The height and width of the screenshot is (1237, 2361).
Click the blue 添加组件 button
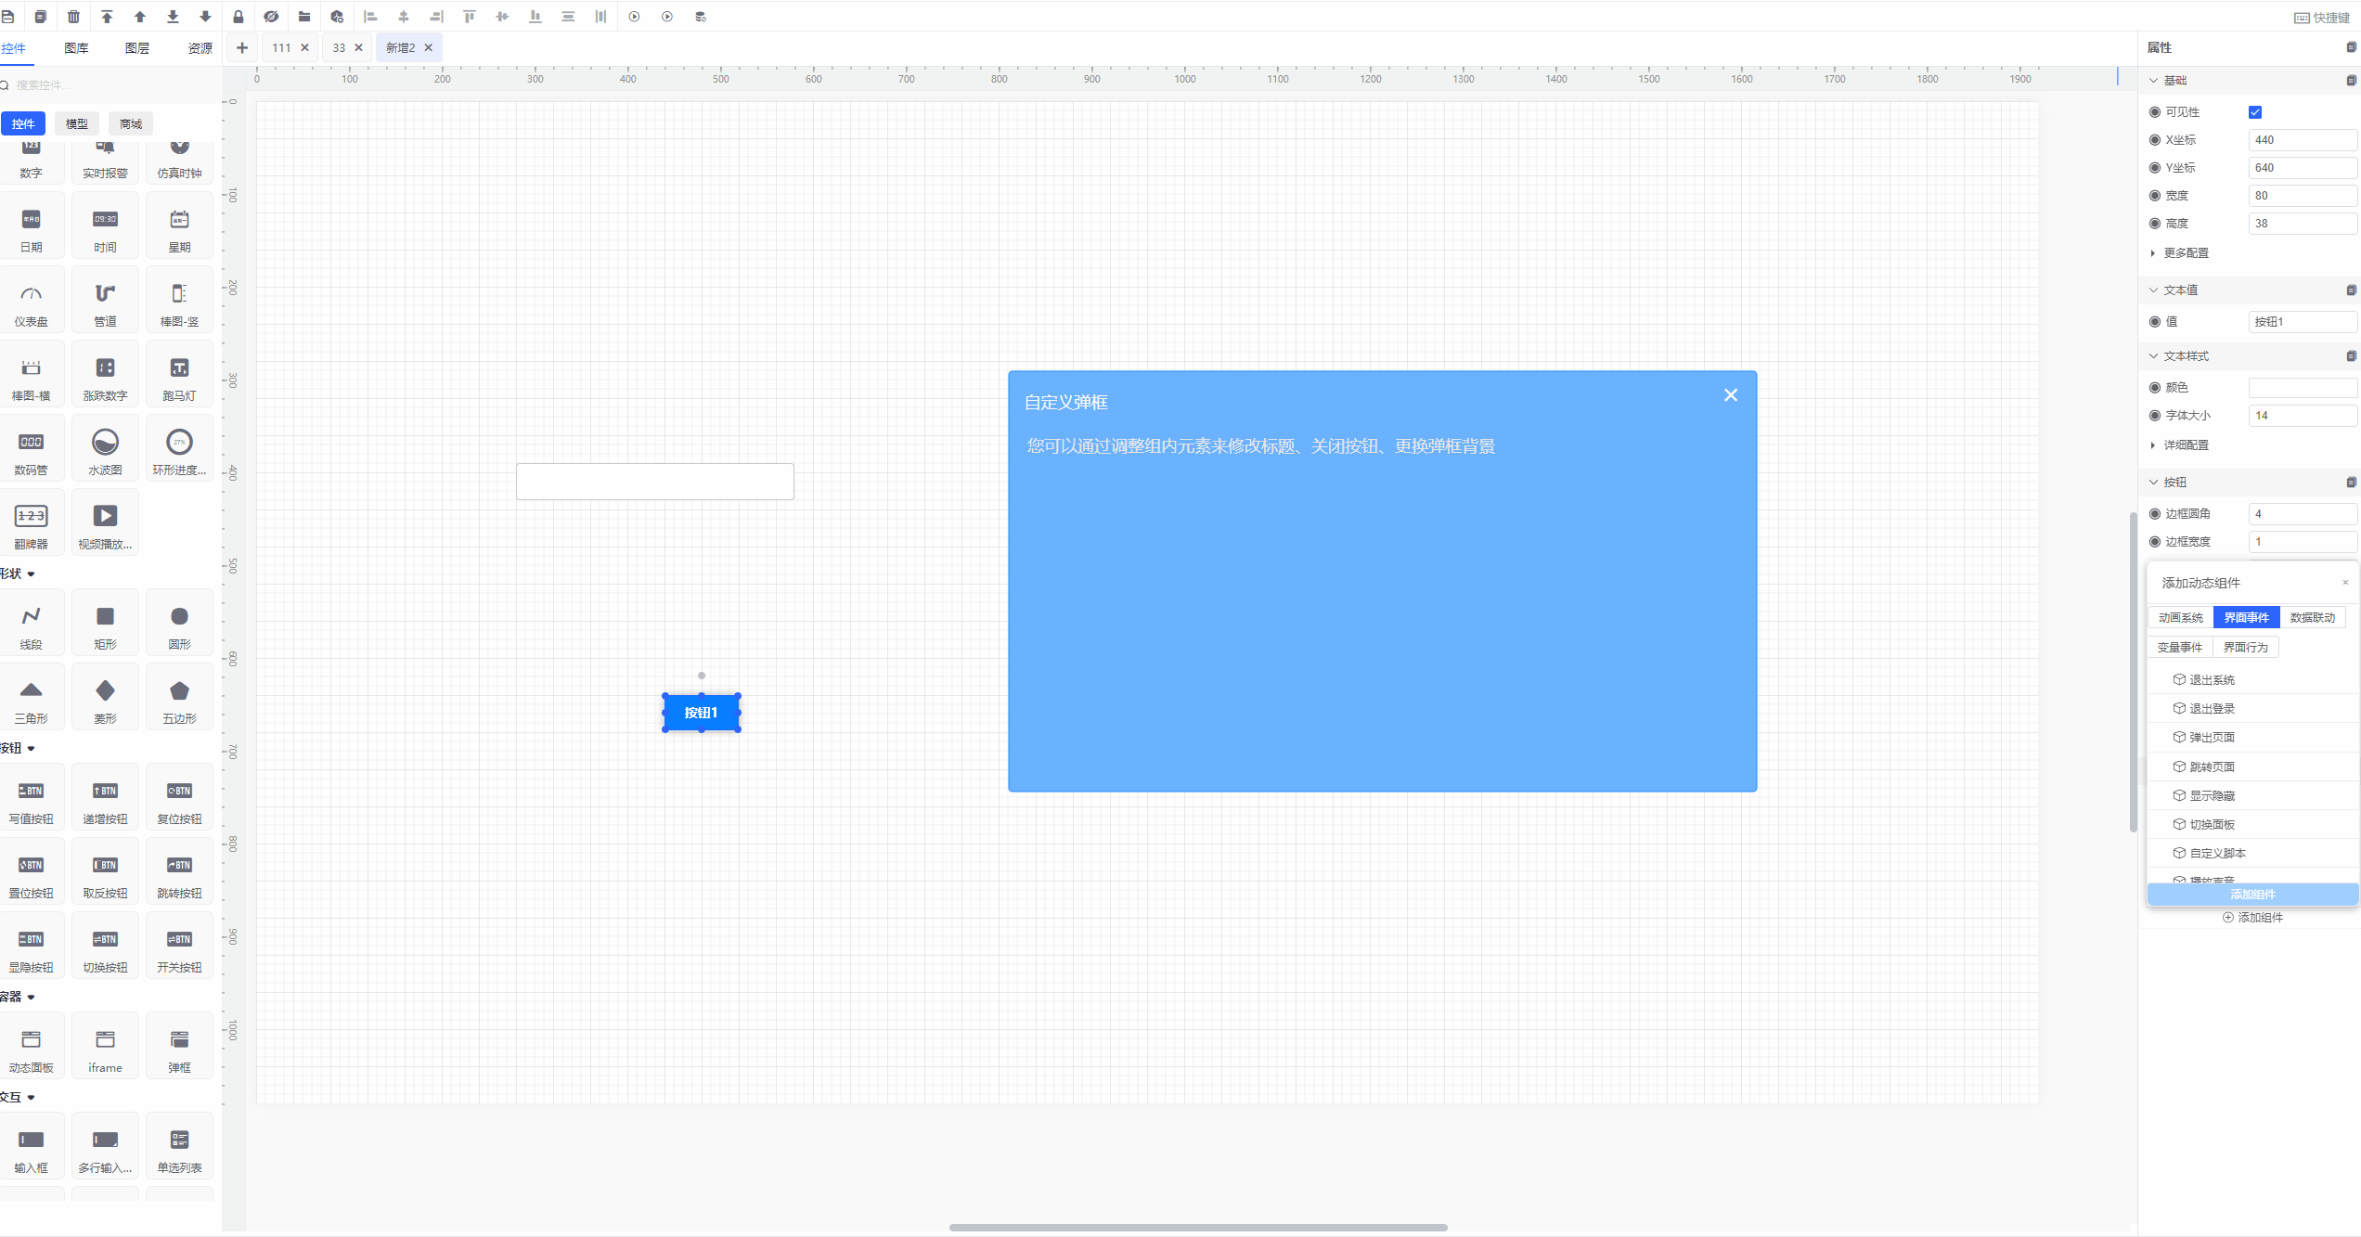2252,895
